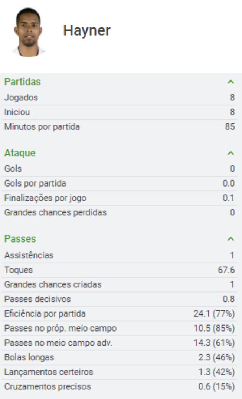Click the Passes section heading

[20, 239]
